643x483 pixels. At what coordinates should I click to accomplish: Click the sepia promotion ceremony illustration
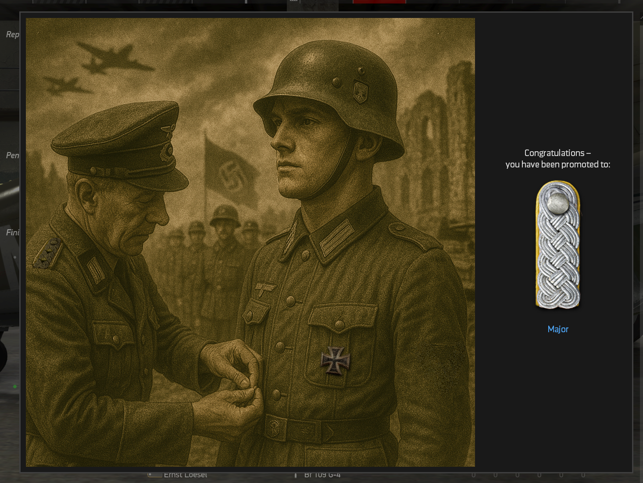tap(250, 242)
